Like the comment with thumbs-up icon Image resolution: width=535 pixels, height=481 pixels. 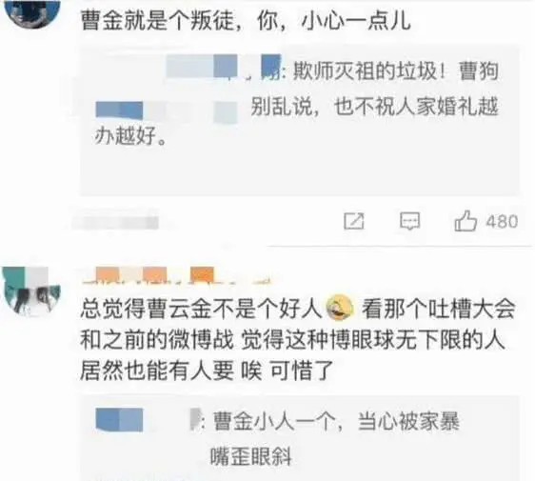[x=466, y=221]
